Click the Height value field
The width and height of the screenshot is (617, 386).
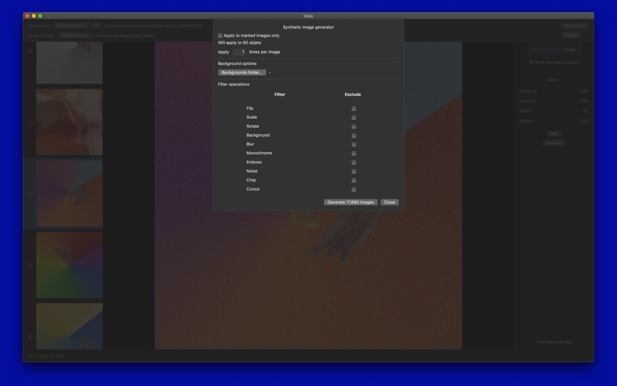pos(585,122)
